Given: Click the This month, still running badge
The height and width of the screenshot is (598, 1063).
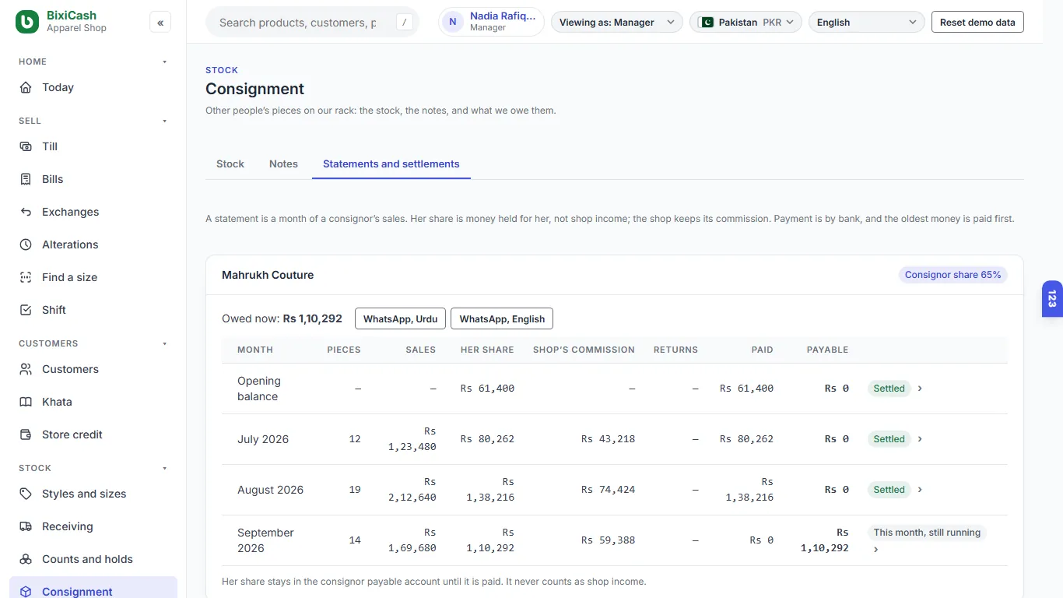Looking at the screenshot, I should [x=927, y=533].
